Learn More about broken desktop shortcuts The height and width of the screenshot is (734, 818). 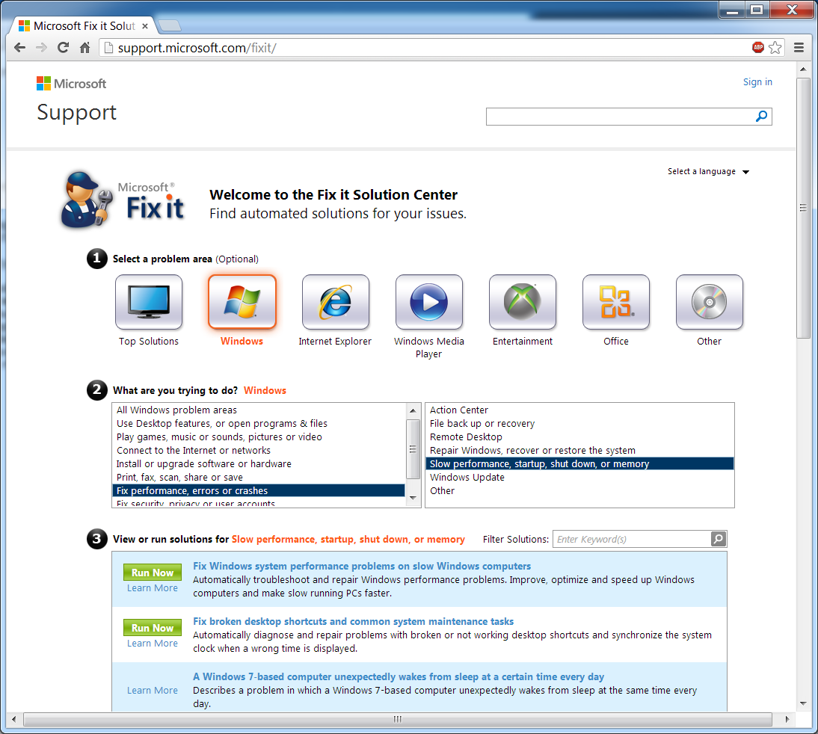pos(153,644)
